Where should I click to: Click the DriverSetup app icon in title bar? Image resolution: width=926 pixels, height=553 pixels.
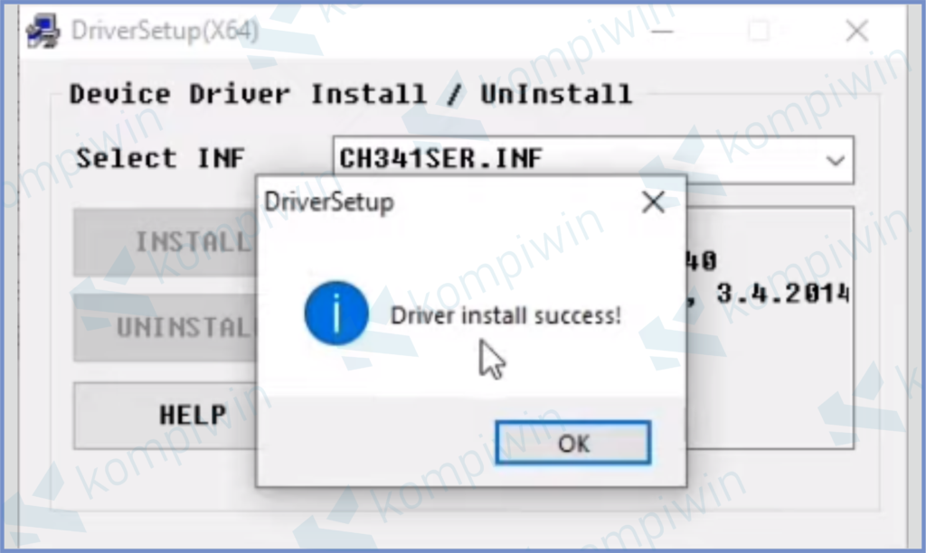coord(43,31)
